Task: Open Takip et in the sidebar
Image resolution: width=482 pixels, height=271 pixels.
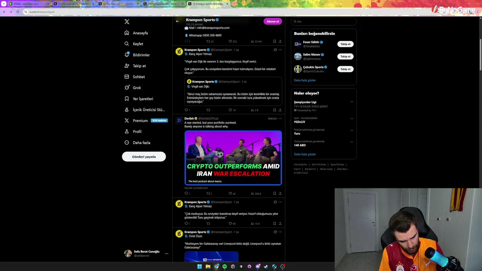Action: pyautogui.click(x=135, y=66)
